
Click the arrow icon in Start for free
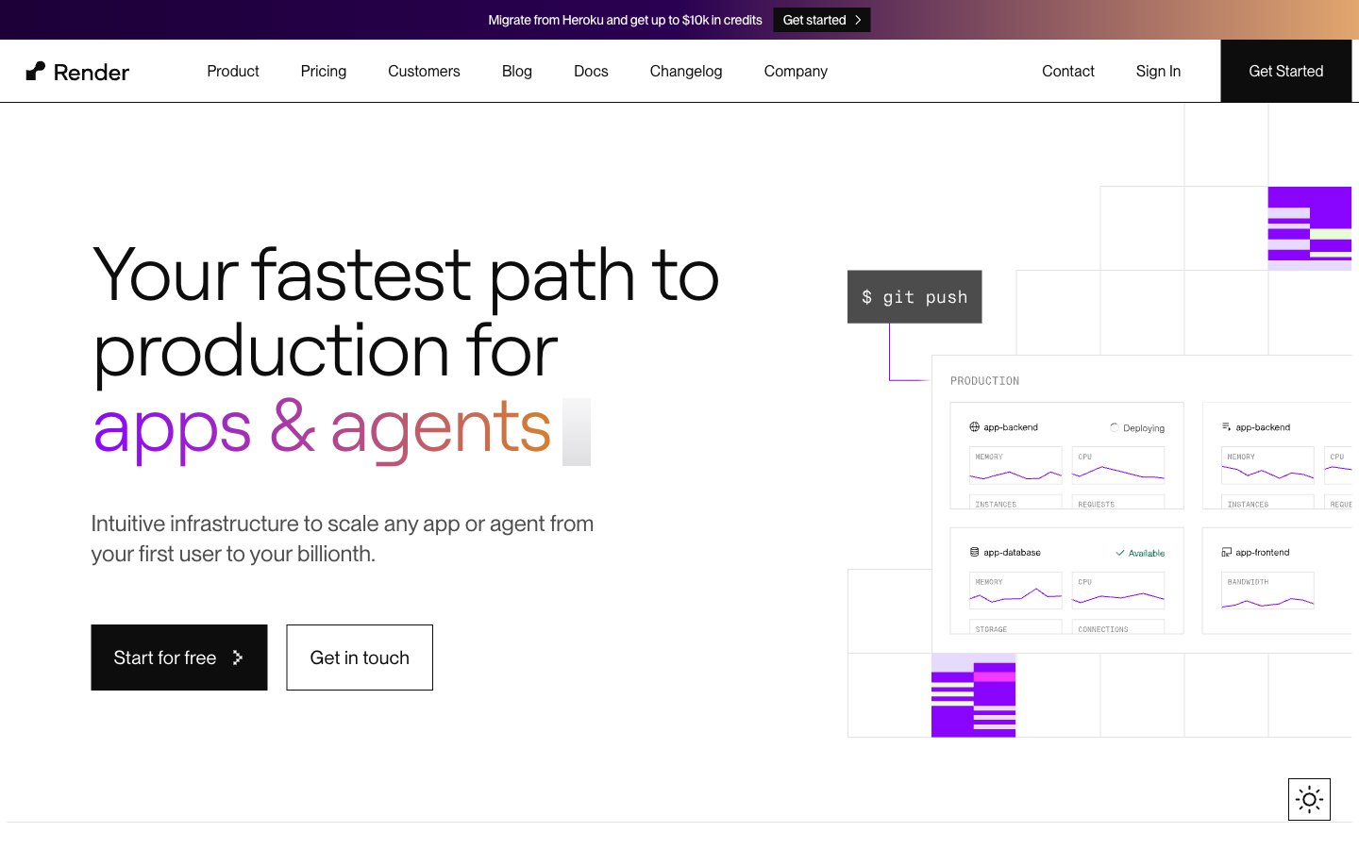(238, 658)
